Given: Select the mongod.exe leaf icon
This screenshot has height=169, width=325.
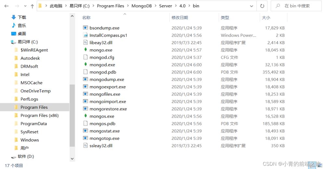Looking at the screenshot, I should pos(85,65).
